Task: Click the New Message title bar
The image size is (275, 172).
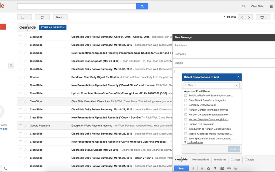Action: point(224,37)
